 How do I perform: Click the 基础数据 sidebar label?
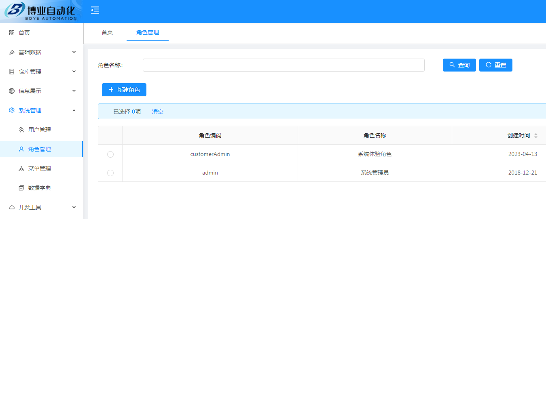point(30,52)
